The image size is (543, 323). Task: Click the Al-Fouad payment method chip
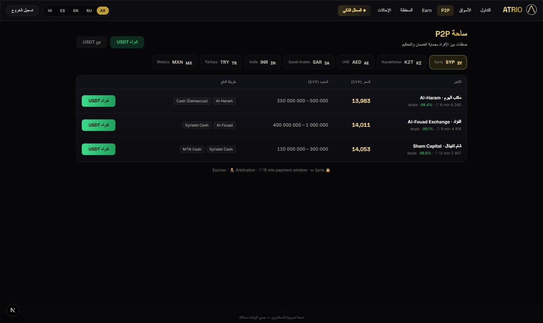(x=225, y=125)
